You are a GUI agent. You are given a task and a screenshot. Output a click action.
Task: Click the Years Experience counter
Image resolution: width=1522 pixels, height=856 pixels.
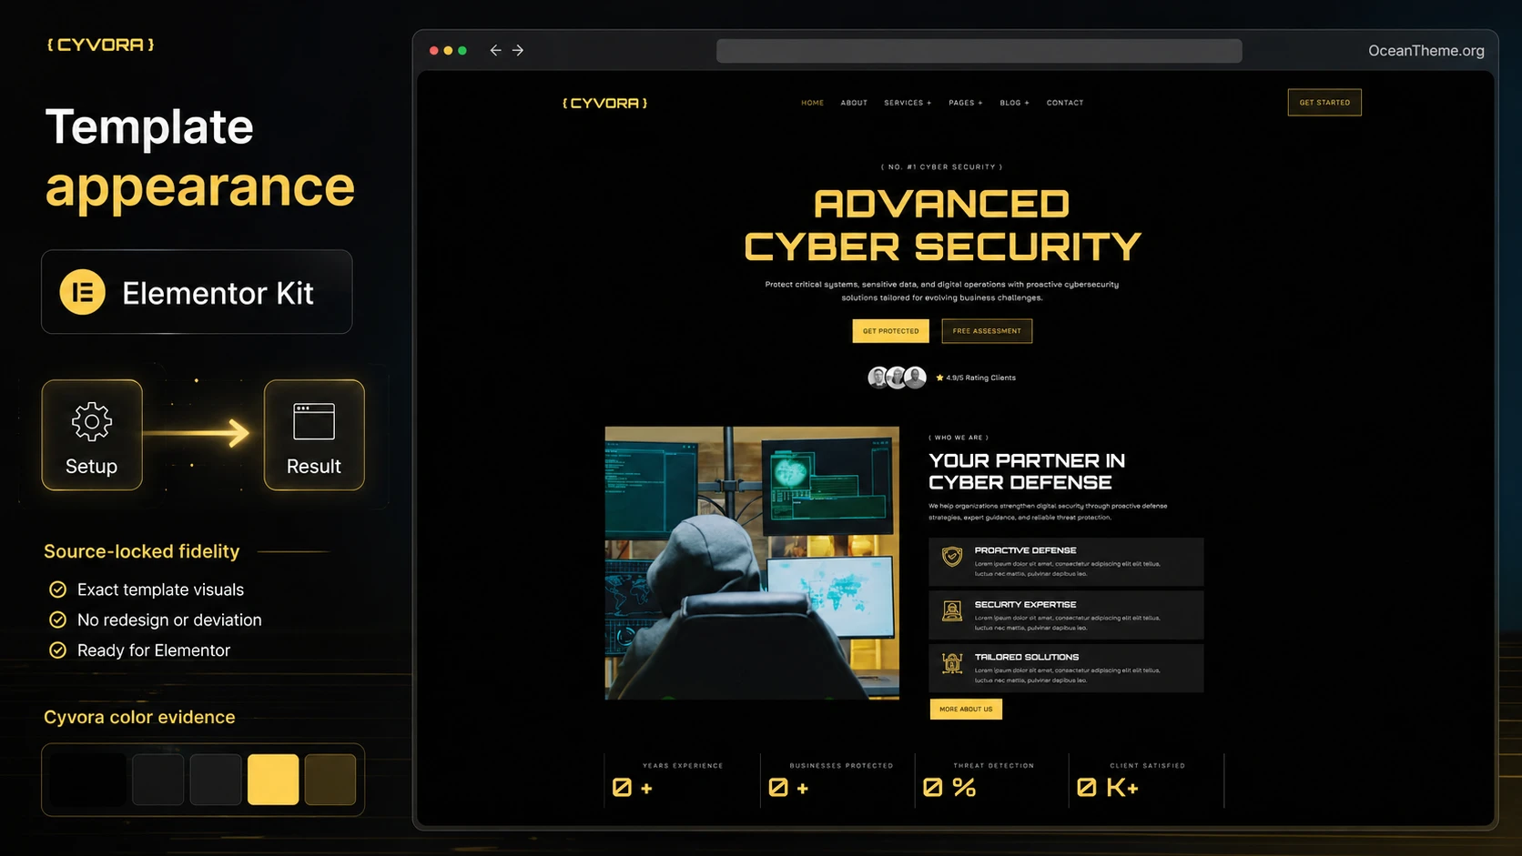(681, 780)
